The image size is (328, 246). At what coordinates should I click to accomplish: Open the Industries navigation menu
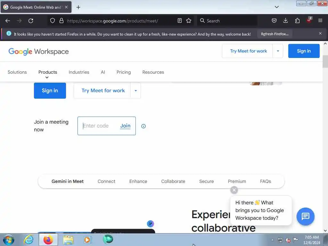79,72
